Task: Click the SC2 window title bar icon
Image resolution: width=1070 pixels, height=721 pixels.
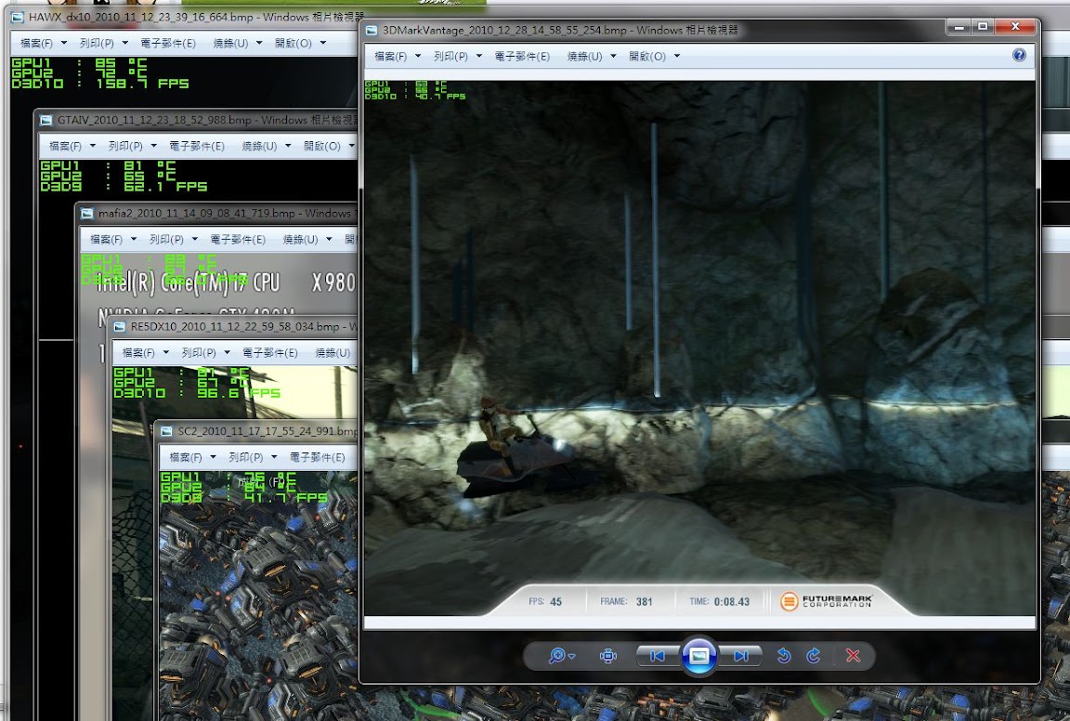Action: [x=166, y=431]
